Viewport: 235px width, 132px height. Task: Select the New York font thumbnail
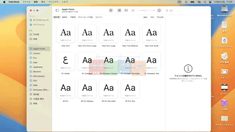click(x=66, y=34)
